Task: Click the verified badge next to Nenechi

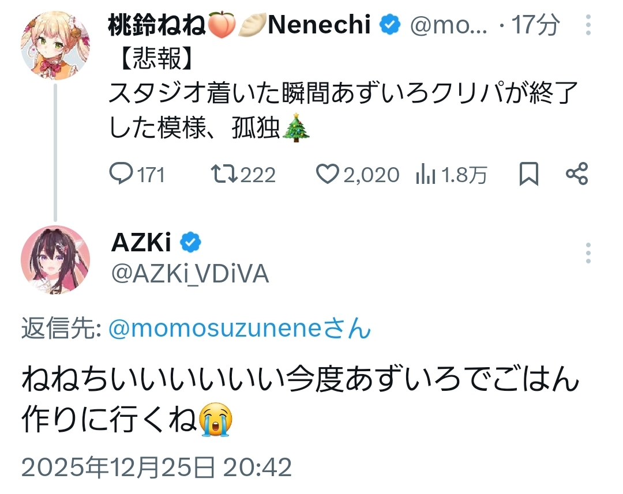Action: pyautogui.click(x=391, y=25)
